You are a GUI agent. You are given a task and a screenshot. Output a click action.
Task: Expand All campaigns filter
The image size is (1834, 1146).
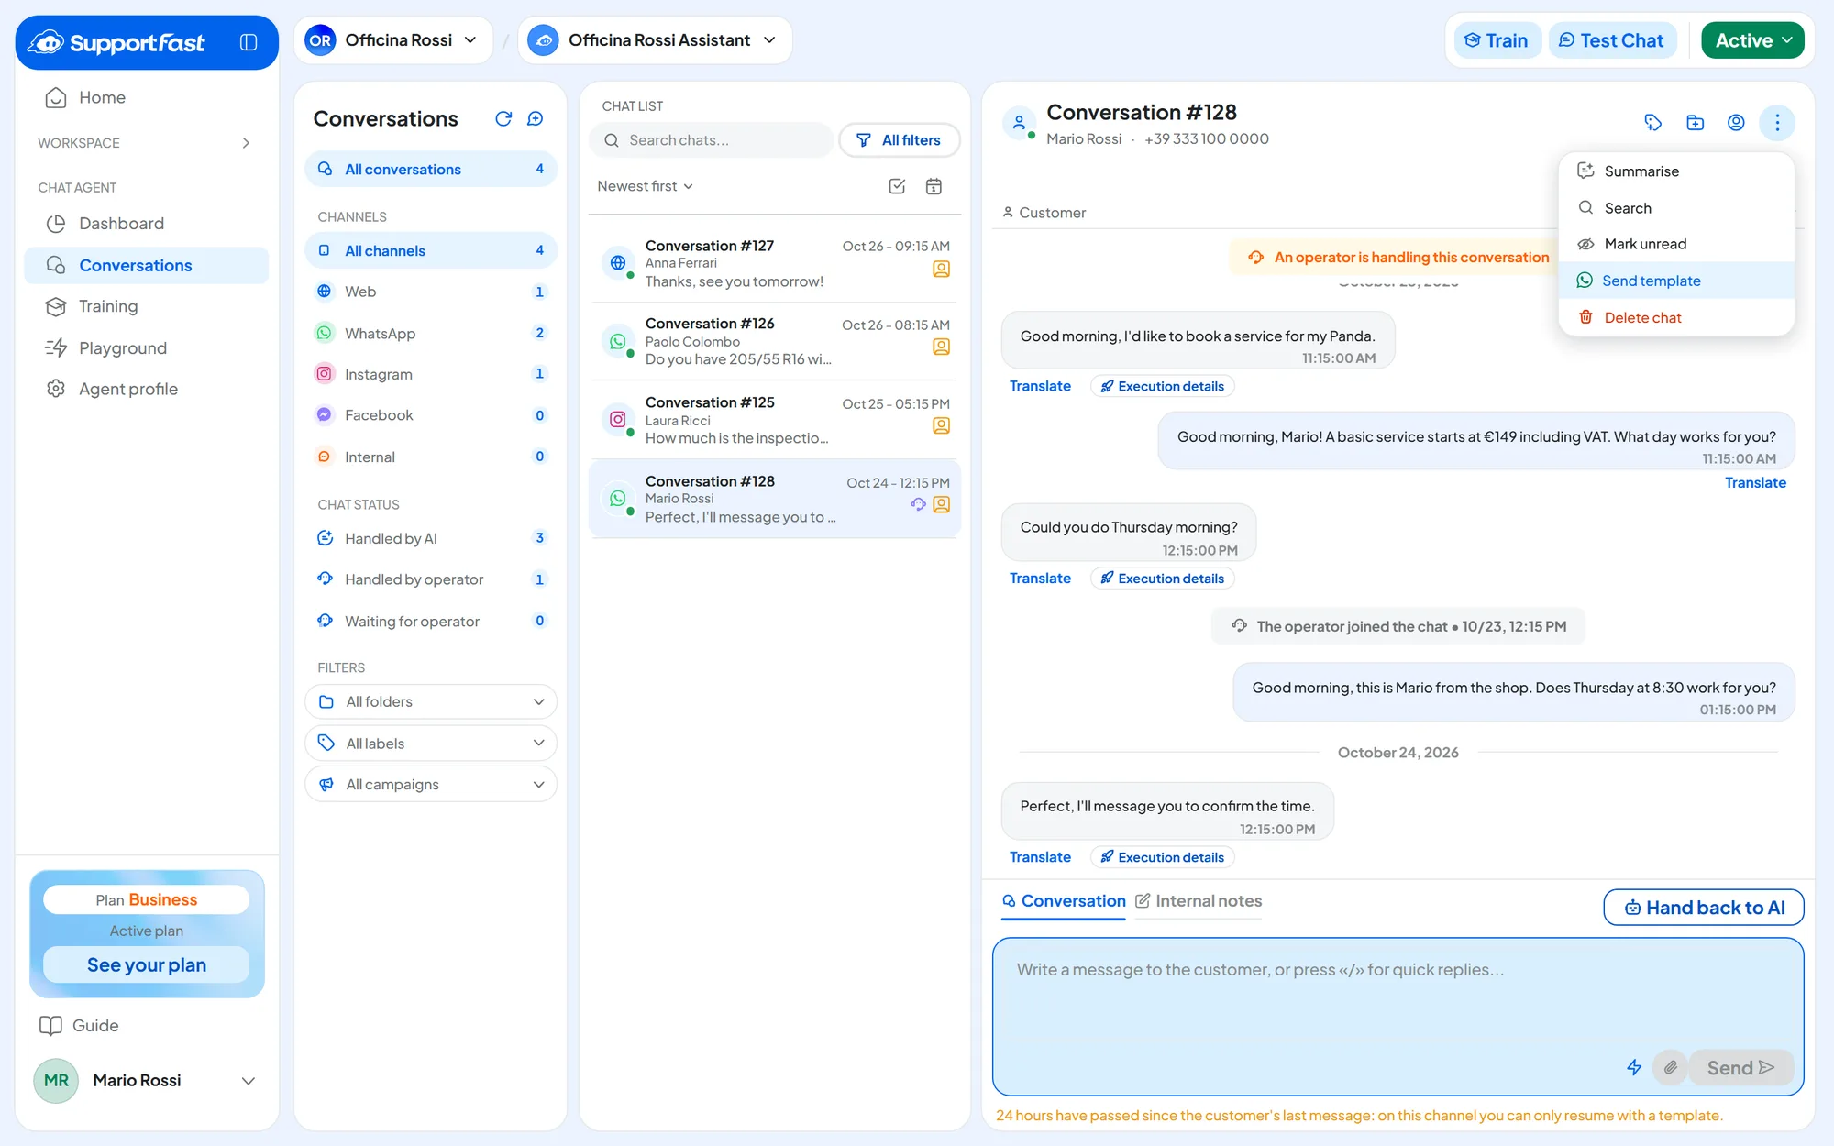431,784
